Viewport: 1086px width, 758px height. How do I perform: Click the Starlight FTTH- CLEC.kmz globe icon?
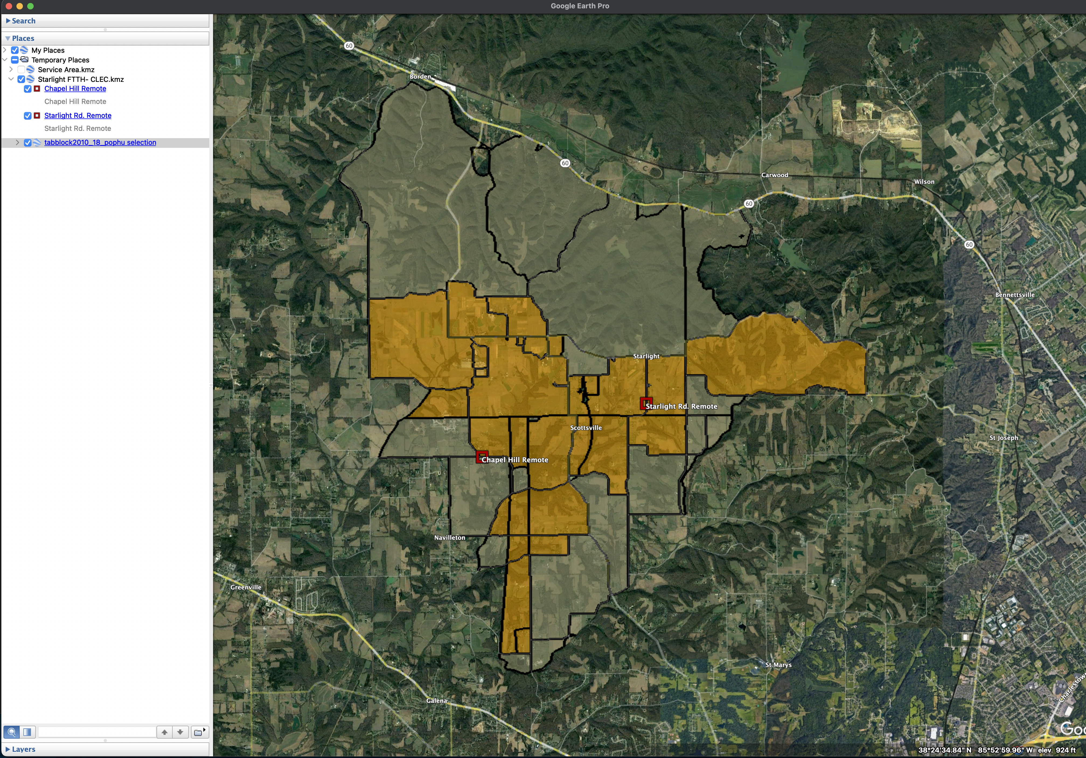point(31,79)
